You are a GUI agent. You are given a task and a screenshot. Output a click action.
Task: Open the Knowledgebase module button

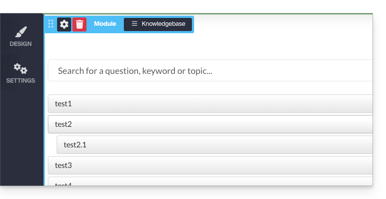pos(158,24)
